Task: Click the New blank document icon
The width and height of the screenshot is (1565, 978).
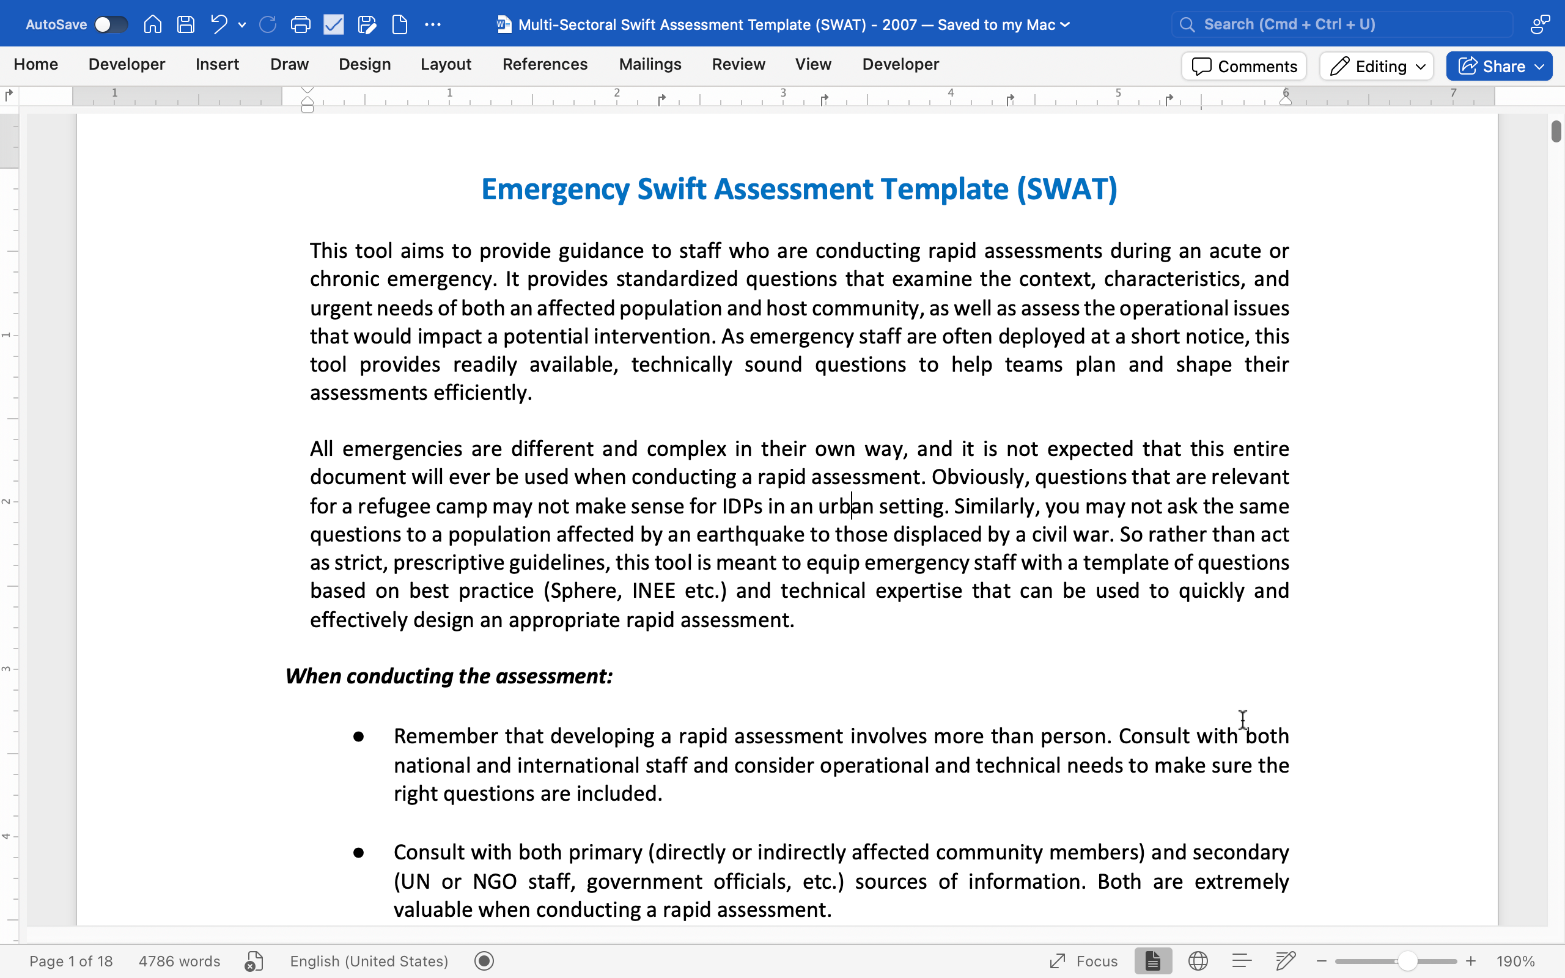Action: pyautogui.click(x=400, y=24)
